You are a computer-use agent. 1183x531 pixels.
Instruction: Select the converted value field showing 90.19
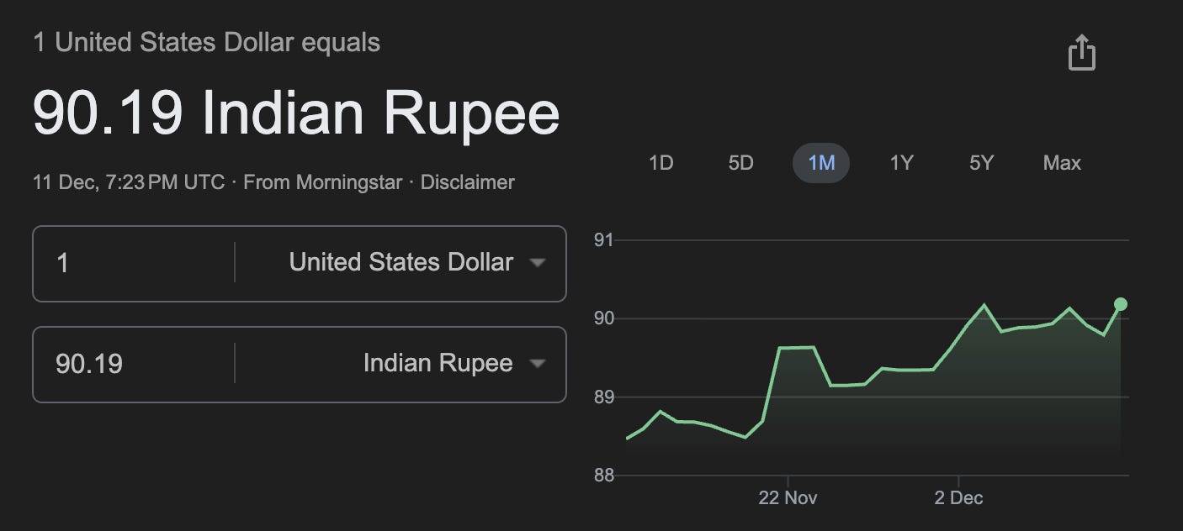[x=126, y=364]
